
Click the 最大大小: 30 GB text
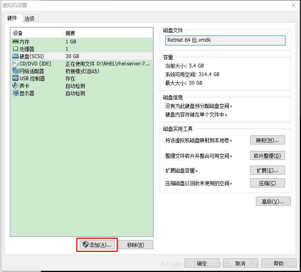(184, 83)
